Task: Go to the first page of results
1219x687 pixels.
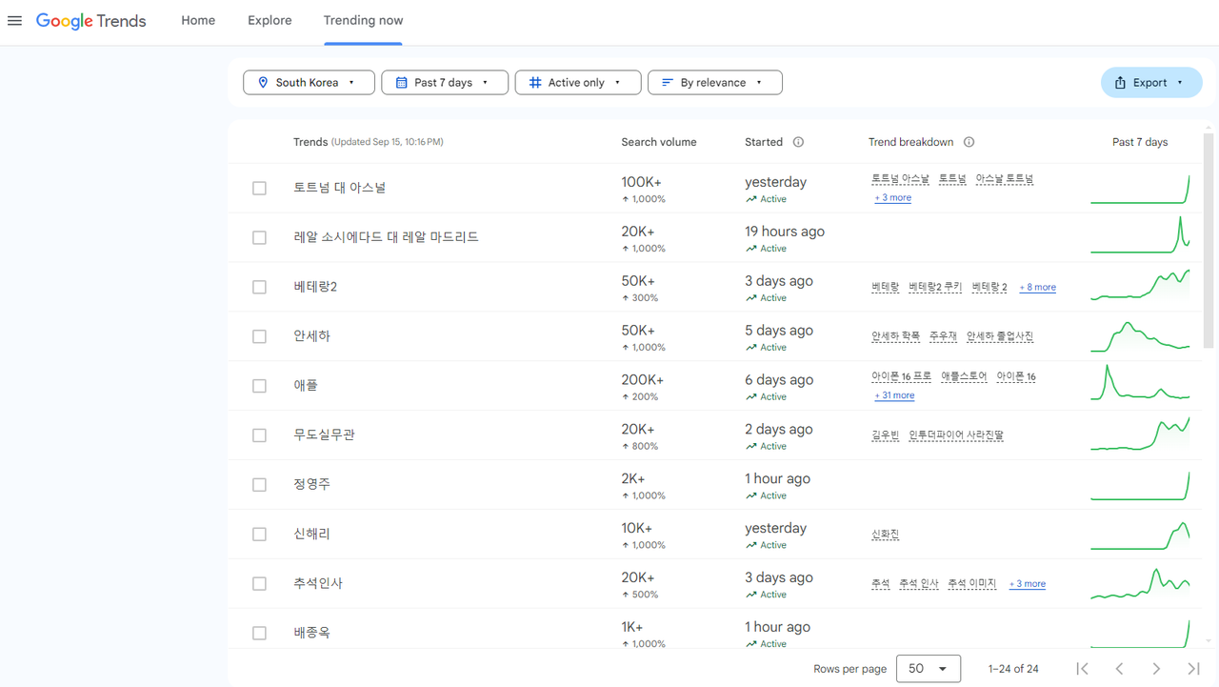Action: tap(1082, 669)
